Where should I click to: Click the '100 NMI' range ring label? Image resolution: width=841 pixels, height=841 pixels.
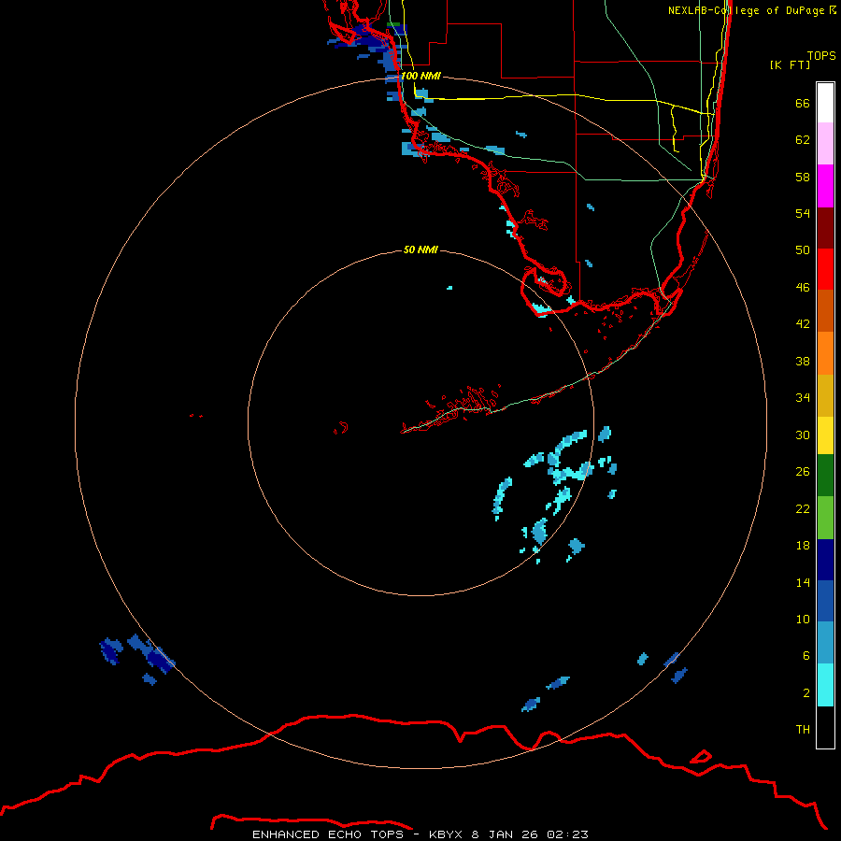[x=420, y=76]
